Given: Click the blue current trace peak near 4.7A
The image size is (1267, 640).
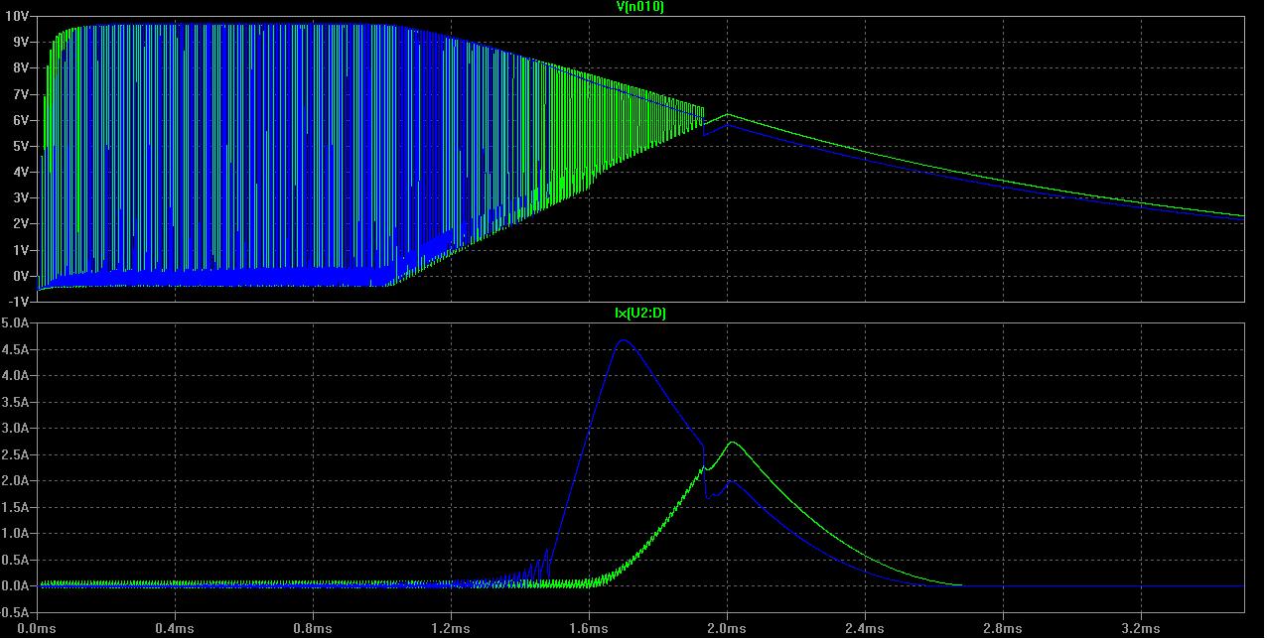Looking at the screenshot, I should pyautogui.click(x=623, y=341).
